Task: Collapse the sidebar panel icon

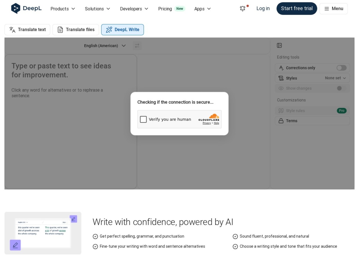Action: click(279, 45)
